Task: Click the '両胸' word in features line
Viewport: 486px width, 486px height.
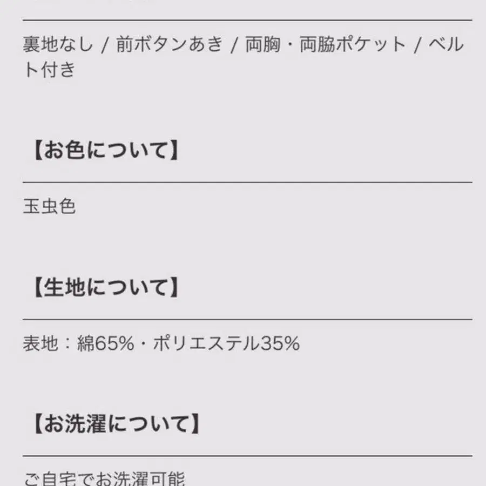Action: click(262, 45)
